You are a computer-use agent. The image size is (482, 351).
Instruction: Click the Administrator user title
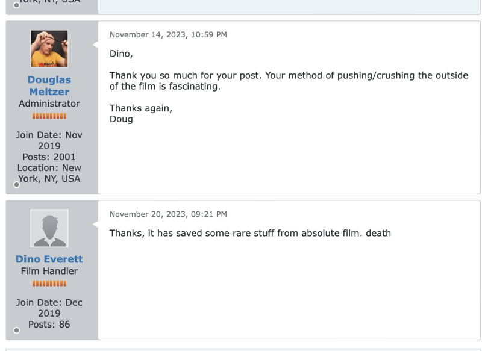49,104
